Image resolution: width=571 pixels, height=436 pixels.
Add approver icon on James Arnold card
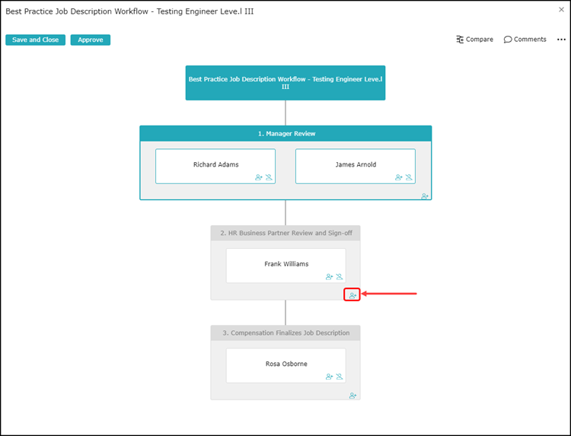[399, 177]
